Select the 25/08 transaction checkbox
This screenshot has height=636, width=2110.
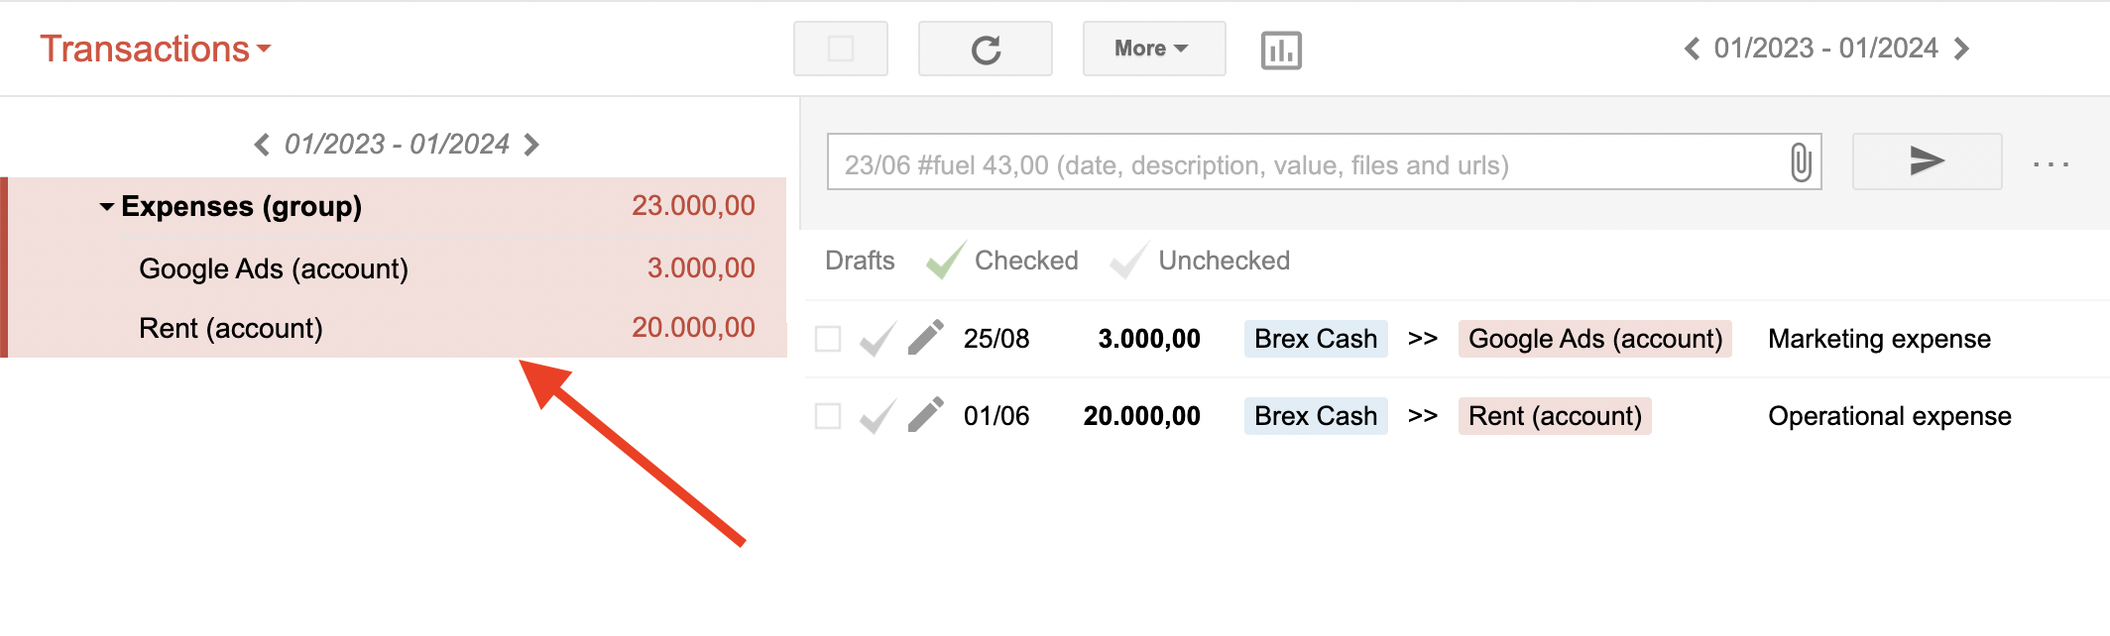click(829, 338)
